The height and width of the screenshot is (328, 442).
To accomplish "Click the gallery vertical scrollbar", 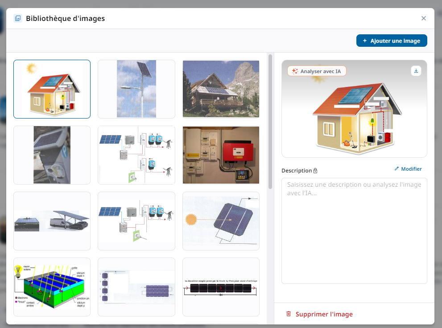I will (270, 122).
